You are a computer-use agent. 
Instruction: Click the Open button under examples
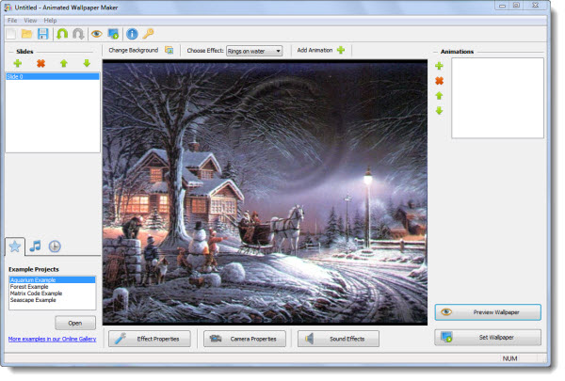click(x=75, y=323)
